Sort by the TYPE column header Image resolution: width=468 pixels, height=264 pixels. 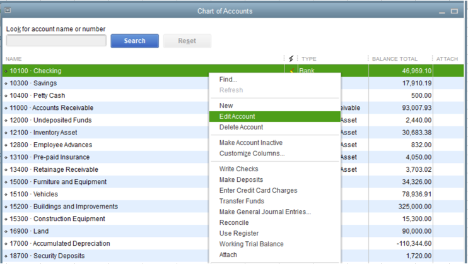tap(309, 59)
